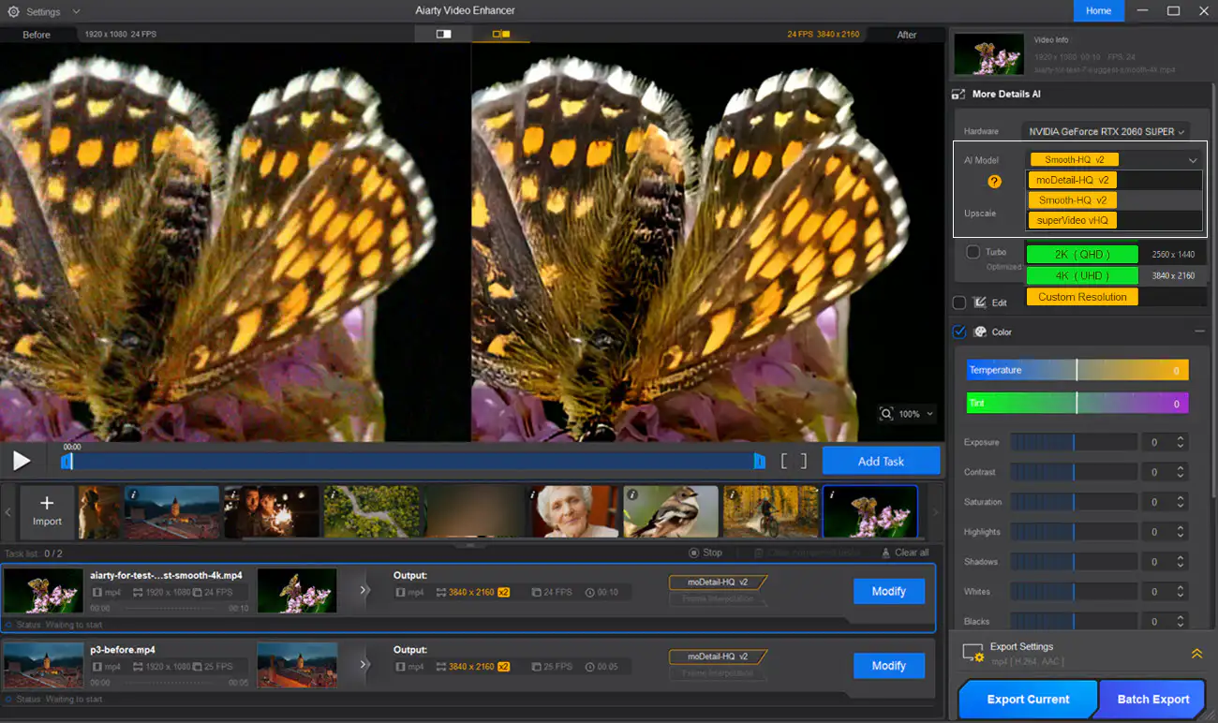Open the More Details AI help icon
Image resolution: width=1218 pixels, height=723 pixels.
click(993, 182)
